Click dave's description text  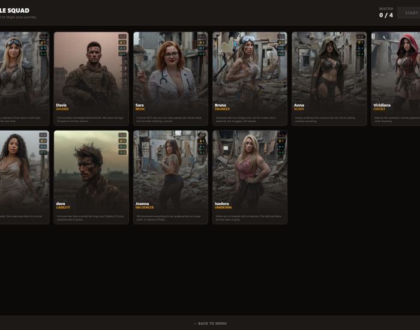(91, 218)
